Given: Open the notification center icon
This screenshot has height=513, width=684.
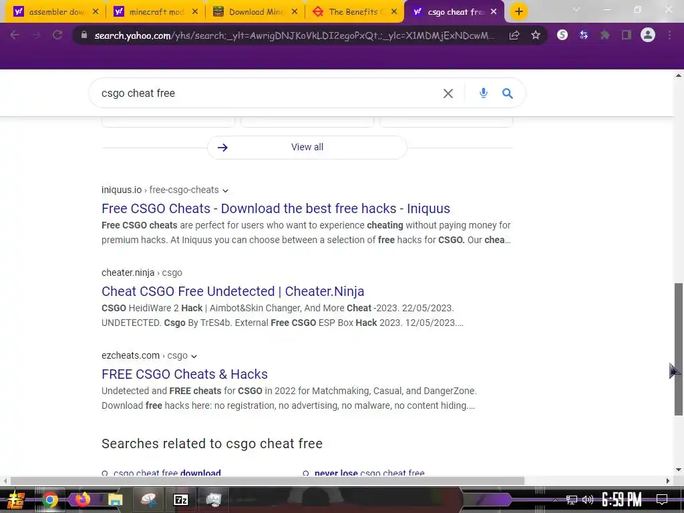Looking at the screenshot, I should pyautogui.click(x=662, y=500).
